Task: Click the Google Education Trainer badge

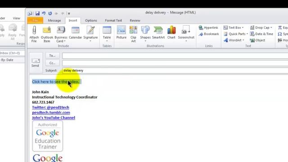Action: (47, 136)
